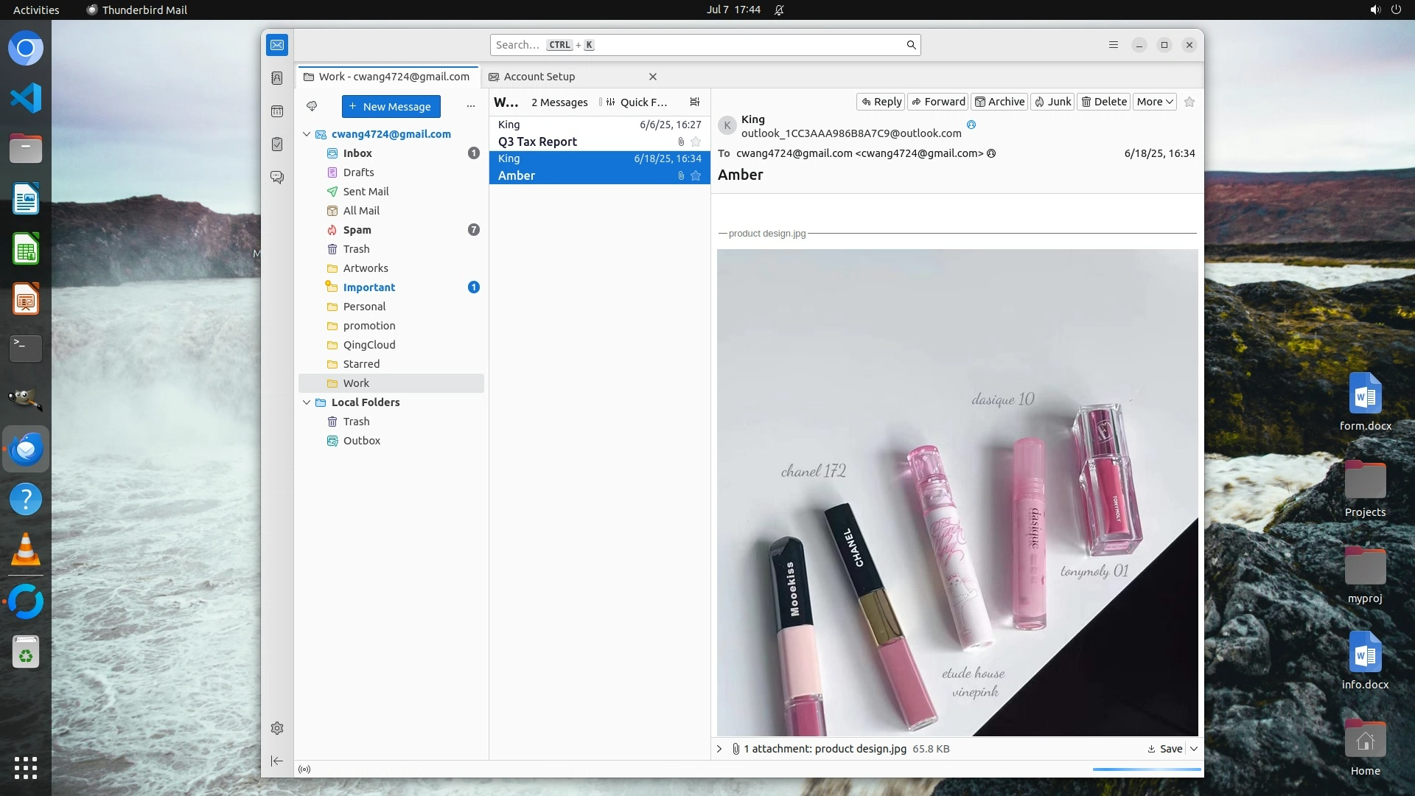Open message list display options icon
This screenshot has height=796, width=1415.
pos(694,102)
